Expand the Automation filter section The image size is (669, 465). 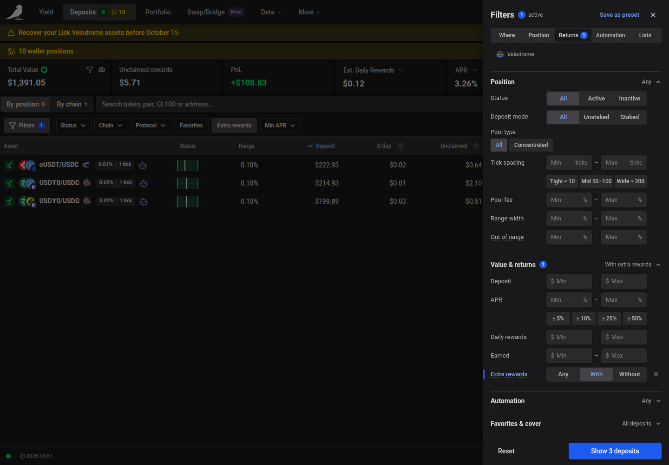(x=576, y=401)
